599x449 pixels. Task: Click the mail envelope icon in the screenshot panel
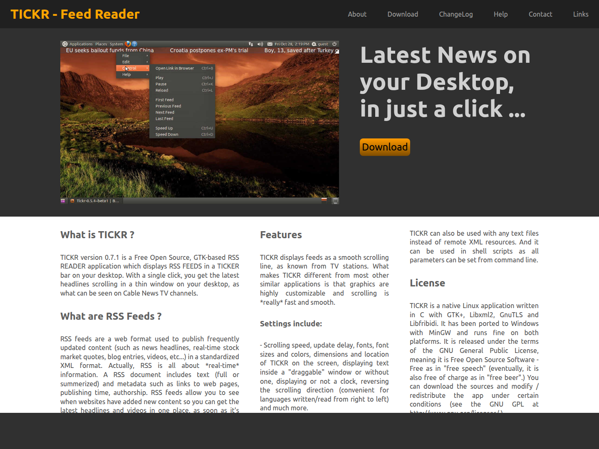(x=270, y=44)
